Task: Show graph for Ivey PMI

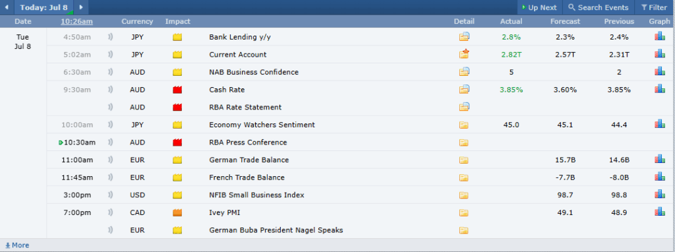Action: (659, 212)
